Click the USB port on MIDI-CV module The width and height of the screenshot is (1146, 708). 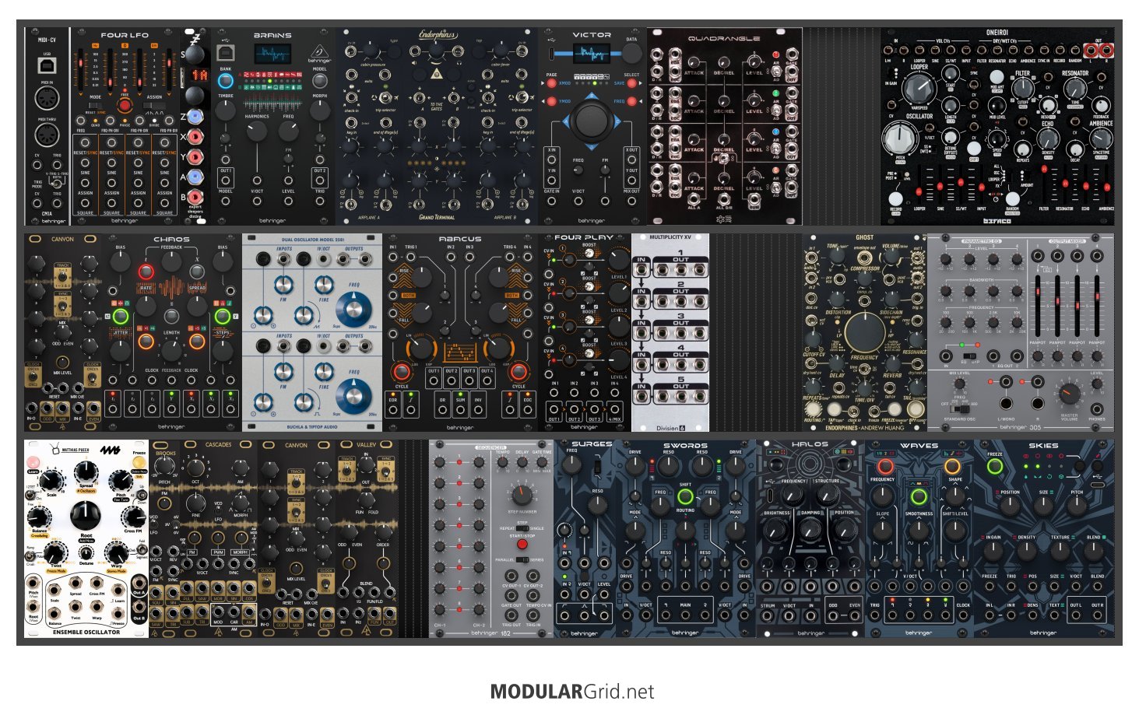pos(47,66)
